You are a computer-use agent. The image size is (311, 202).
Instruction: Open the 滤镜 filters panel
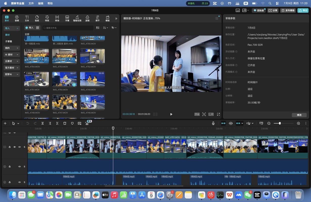click(x=87, y=18)
